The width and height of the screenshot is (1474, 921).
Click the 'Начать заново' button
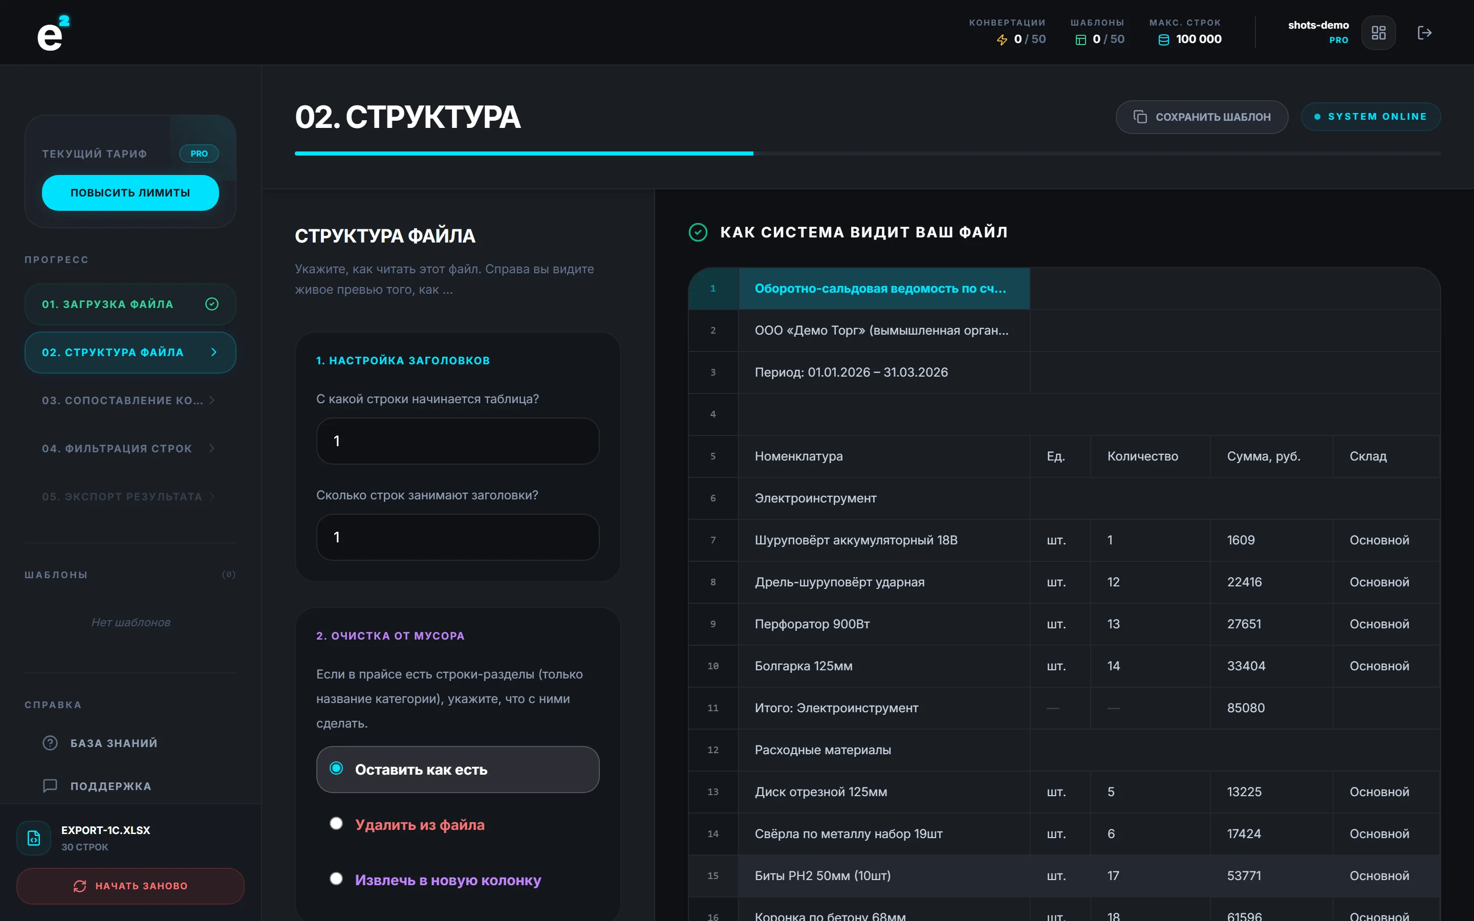[131, 886]
